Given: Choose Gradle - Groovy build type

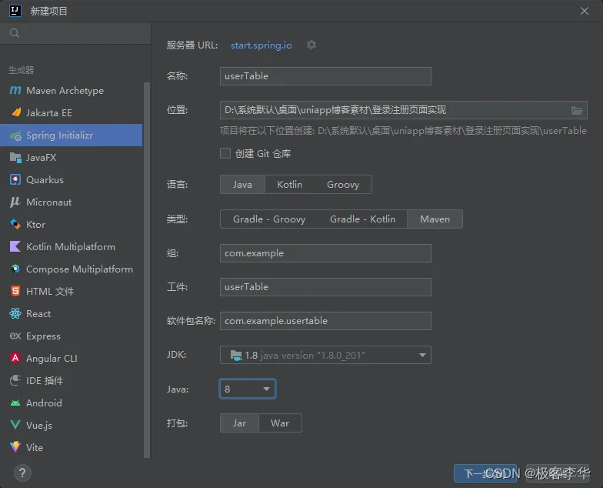Looking at the screenshot, I should point(269,219).
